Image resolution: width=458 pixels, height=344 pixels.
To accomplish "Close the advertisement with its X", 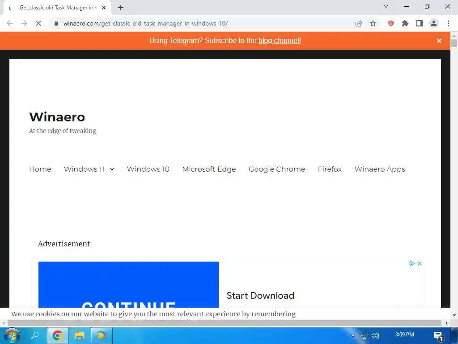I will pyautogui.click(x=419, y=263).
